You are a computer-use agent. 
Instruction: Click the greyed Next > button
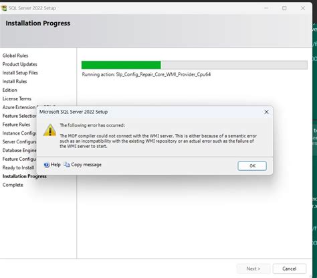click(x=253, y=269)
